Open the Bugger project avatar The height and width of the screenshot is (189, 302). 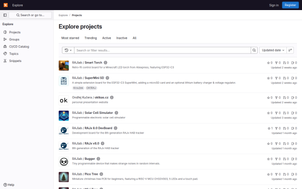[64, 162]
